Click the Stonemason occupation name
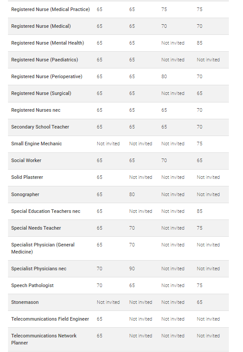Screen dimensions: 243x352 (x=25, y=302)
